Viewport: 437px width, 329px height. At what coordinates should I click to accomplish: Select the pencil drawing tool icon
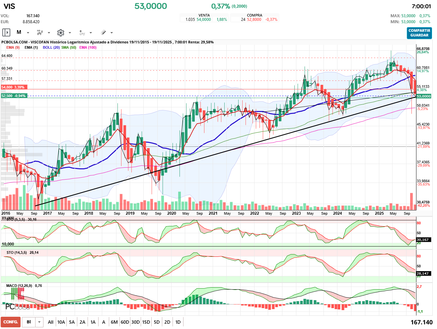point(103,32)
